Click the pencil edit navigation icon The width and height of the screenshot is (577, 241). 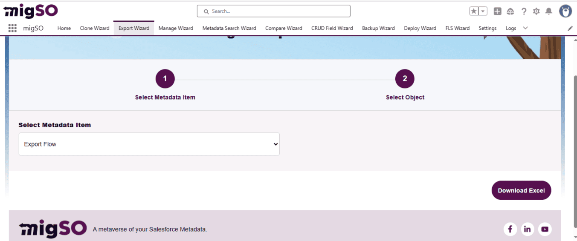[x=570, y=28]
